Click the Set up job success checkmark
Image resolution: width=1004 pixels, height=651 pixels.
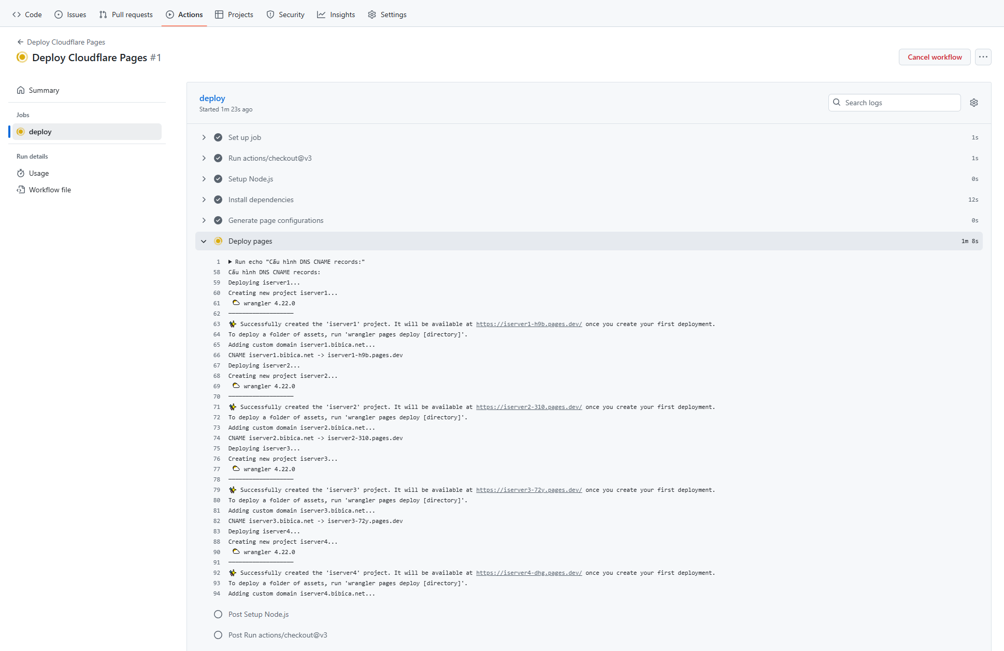point(218,137)
